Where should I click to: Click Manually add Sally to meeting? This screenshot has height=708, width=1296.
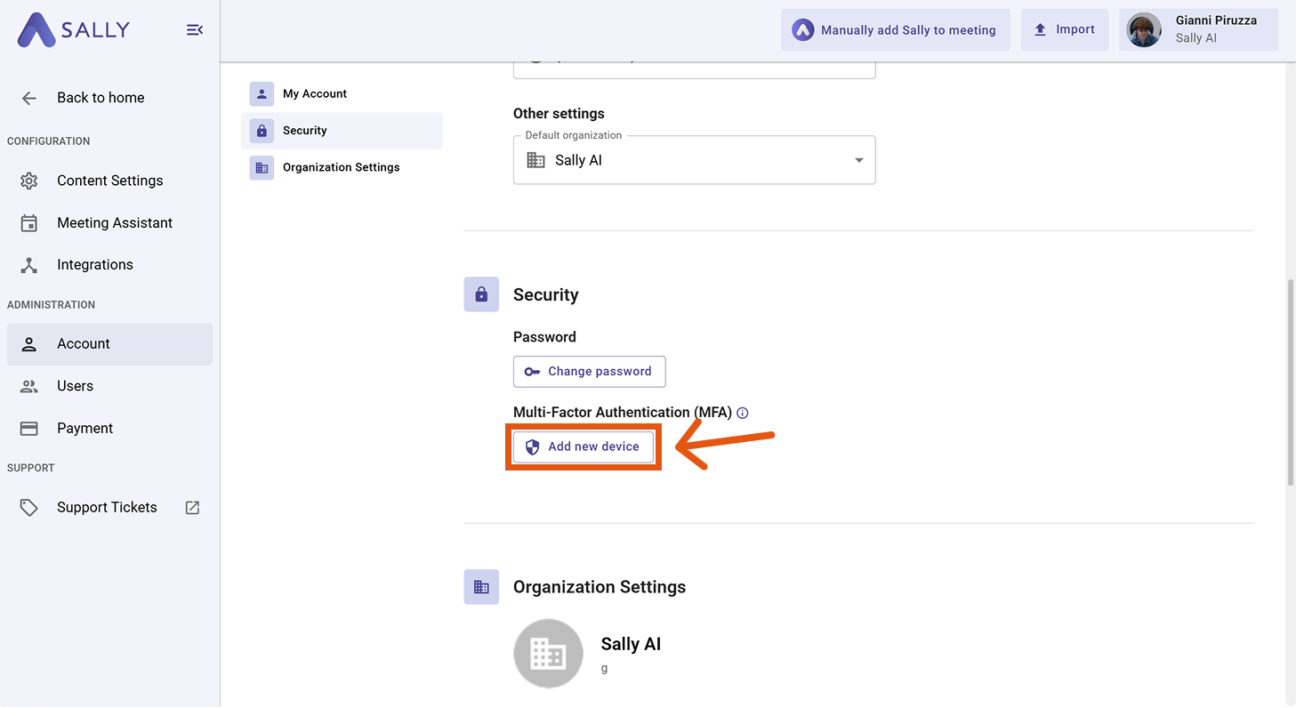click(x=895, y=29)
